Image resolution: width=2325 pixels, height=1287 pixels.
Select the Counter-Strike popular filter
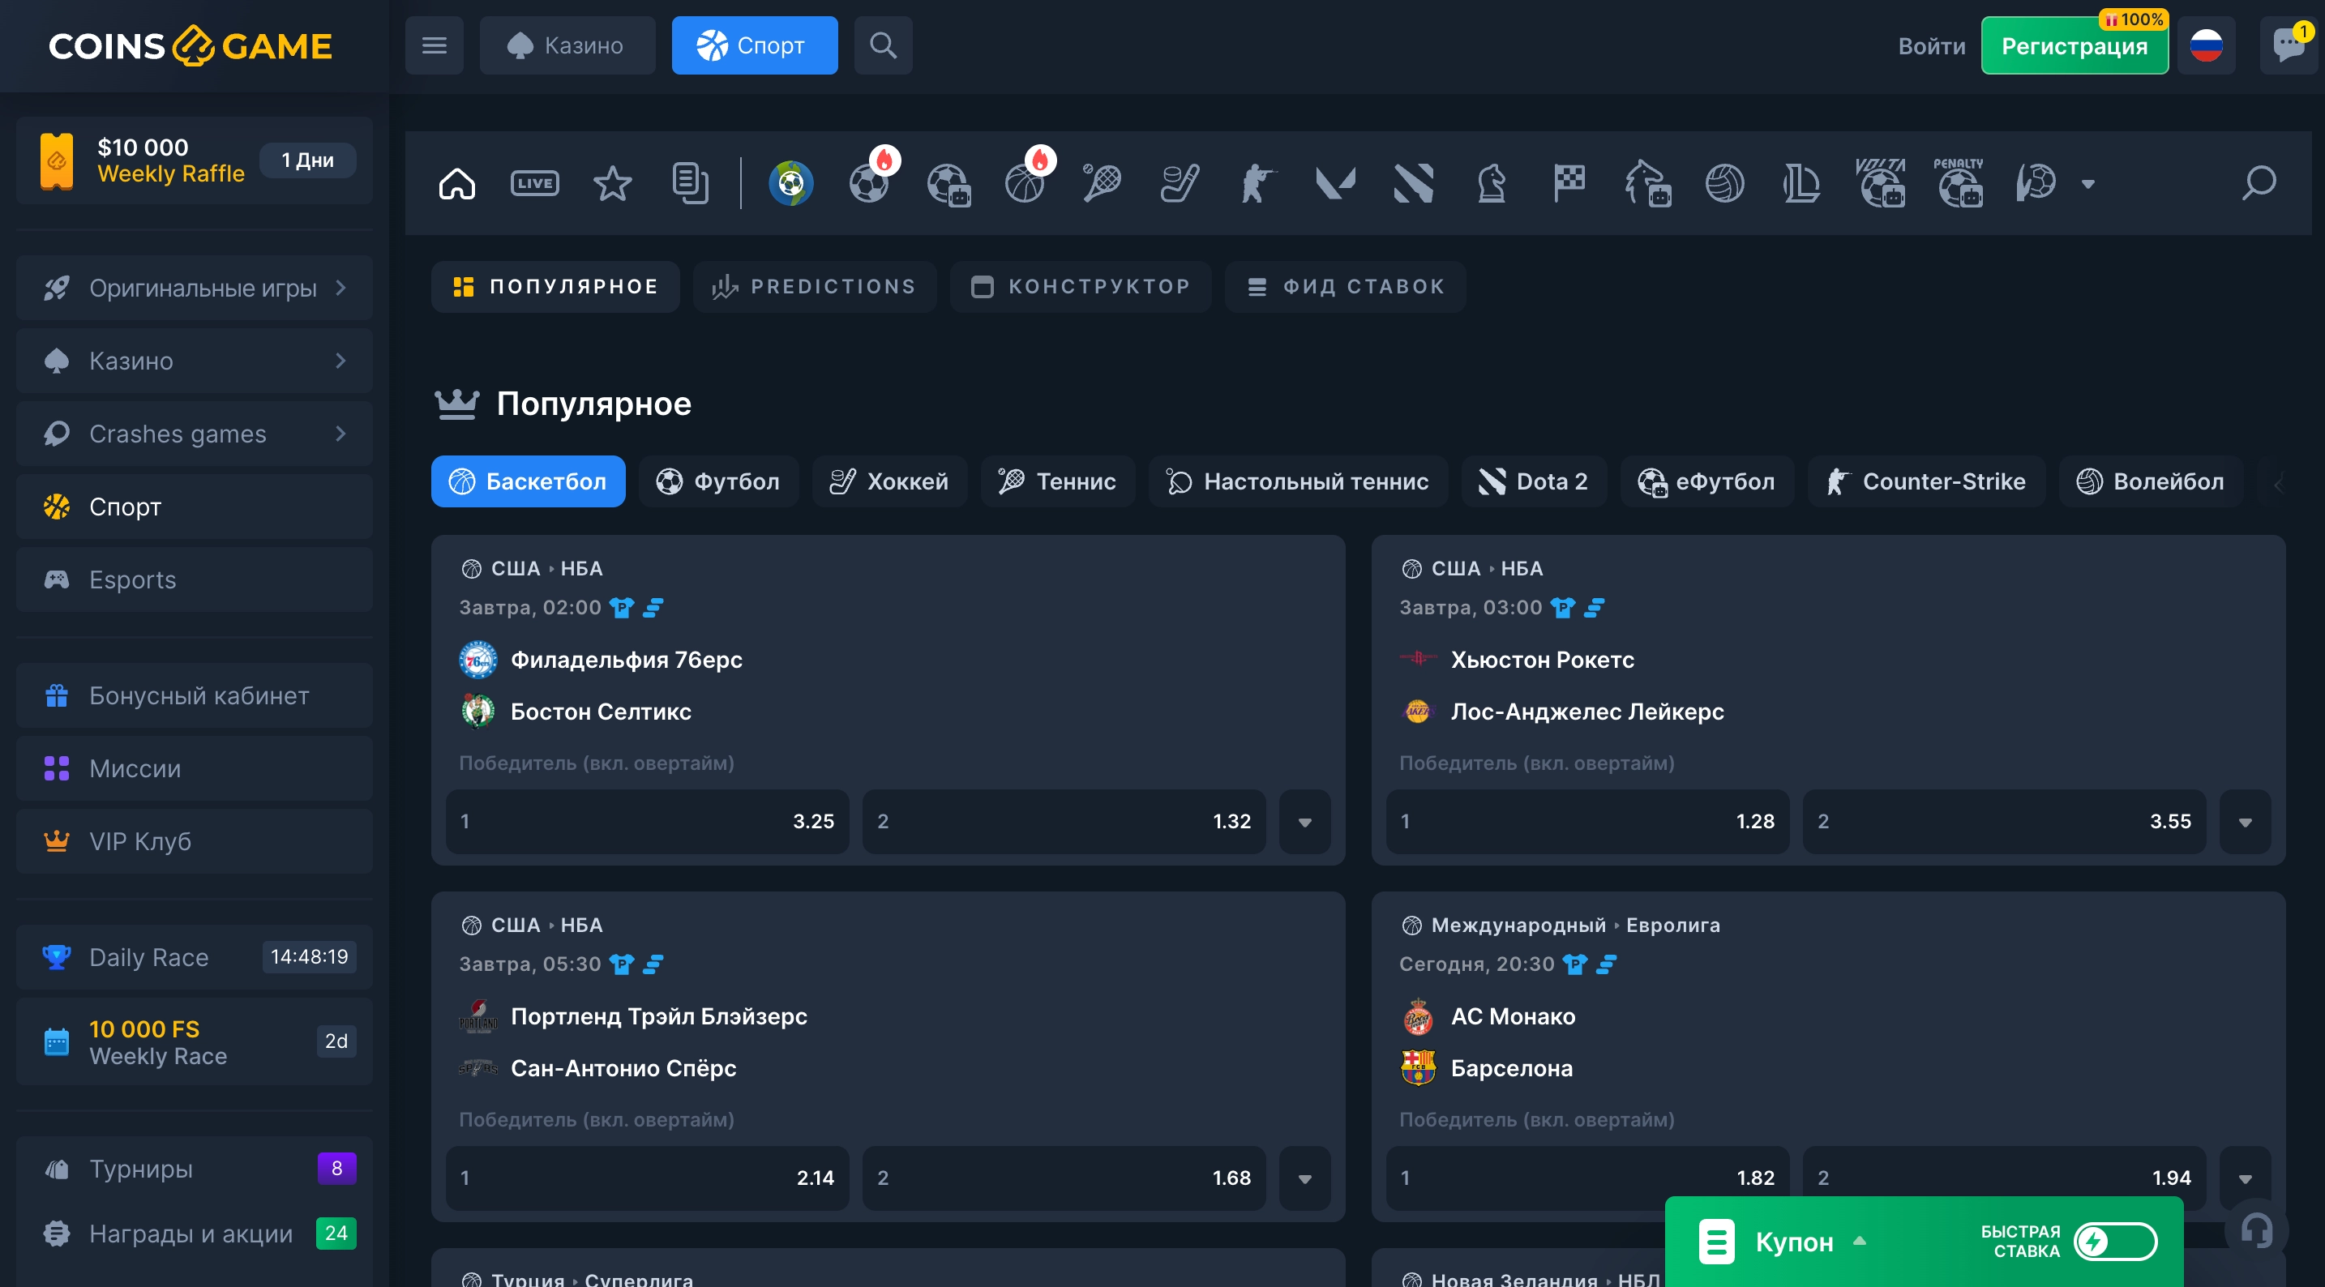[x=1926, y=481]
